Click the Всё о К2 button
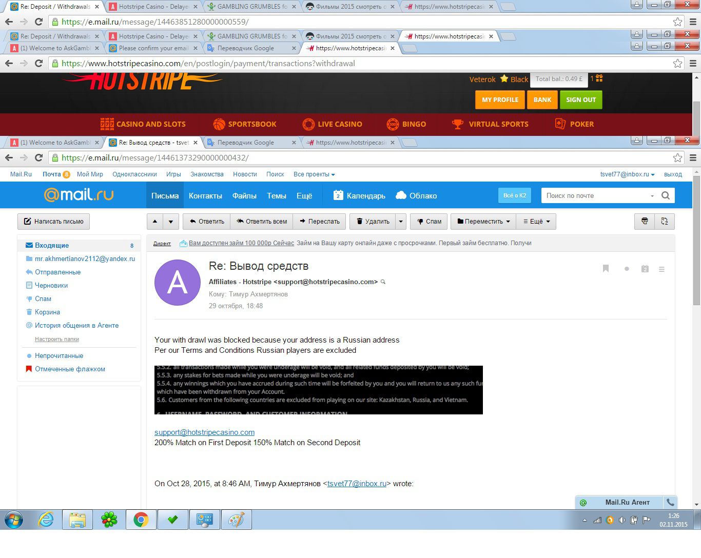The image size is (701, 558). pos(515,195)
